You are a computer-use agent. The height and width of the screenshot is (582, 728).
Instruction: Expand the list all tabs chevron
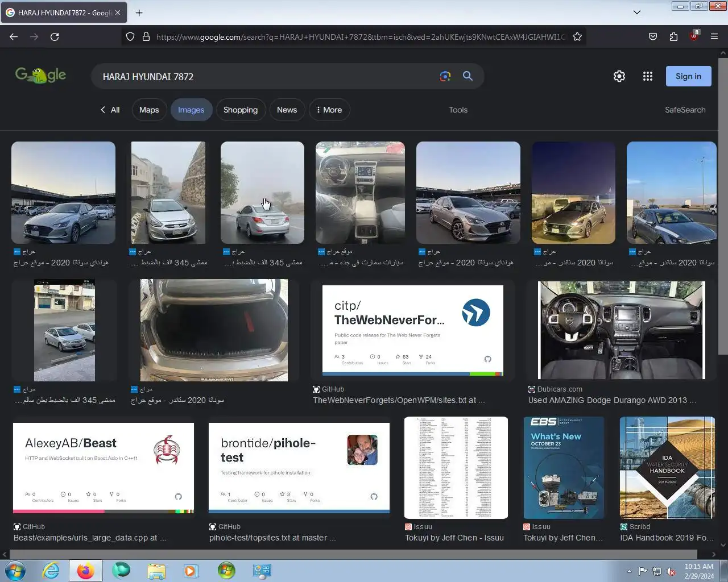(x=637, y=13)
